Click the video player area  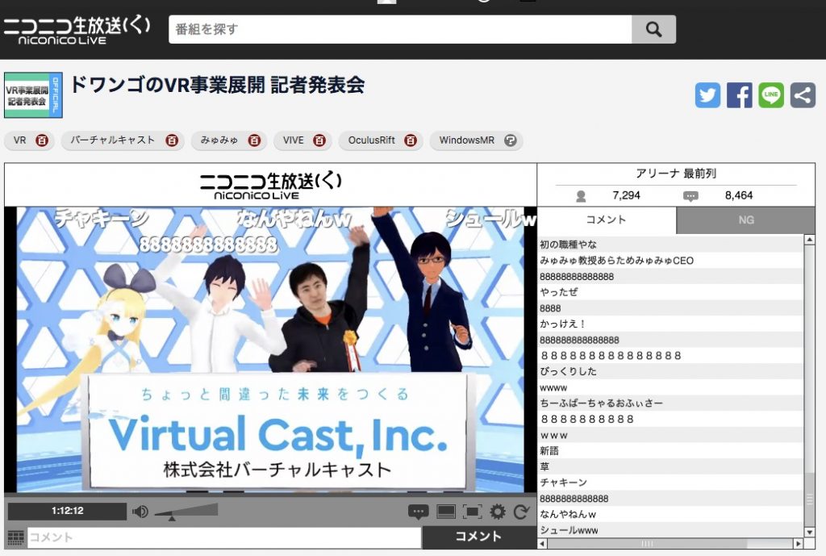[270, 349]
